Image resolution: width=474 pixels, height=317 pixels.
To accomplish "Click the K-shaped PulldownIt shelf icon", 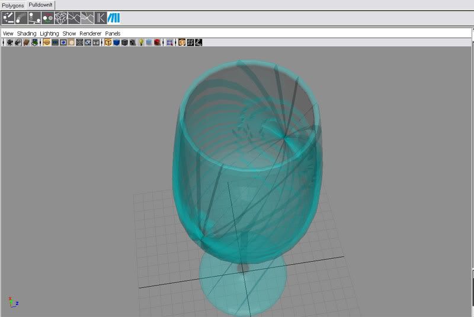I will coord(101,18).
